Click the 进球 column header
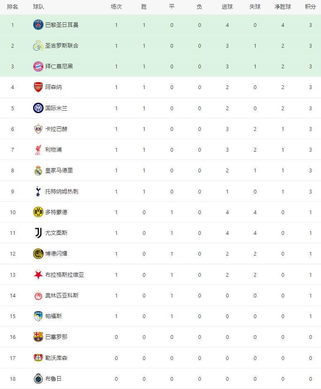The image size is (321, 389). [227, 7]
